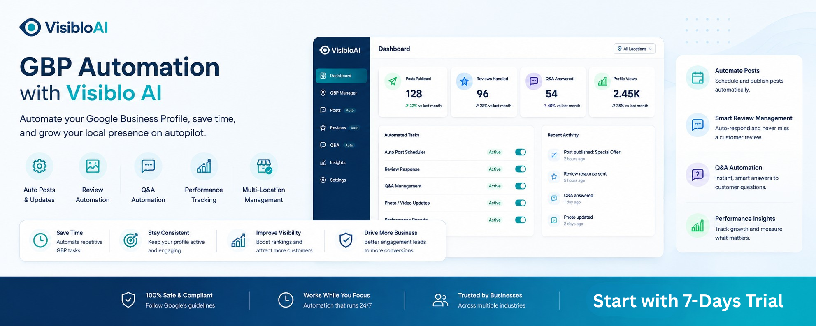This screenshot has width=816, height=326.
Task: Go to Posts in the sidebar
Action: (x=341, y=110)
